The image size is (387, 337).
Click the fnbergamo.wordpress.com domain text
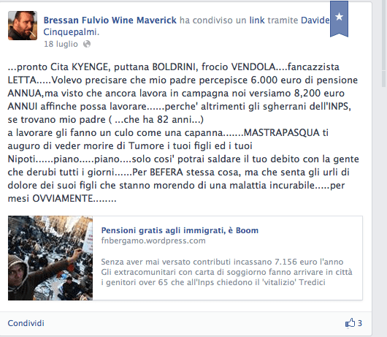click(153, 241)
